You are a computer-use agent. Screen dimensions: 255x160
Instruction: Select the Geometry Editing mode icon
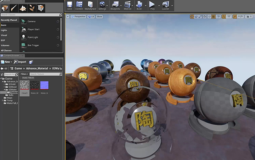pos(41,8)
